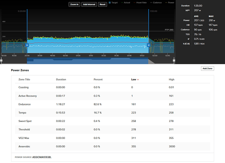Image resolution: width=225 pixels, height=163 pixels.
Task: Select the VO2 Max zone title
Action: [24, 138]
